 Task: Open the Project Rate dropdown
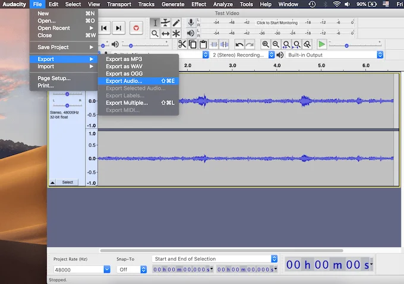pyautogui.click(x=107, y=270)
